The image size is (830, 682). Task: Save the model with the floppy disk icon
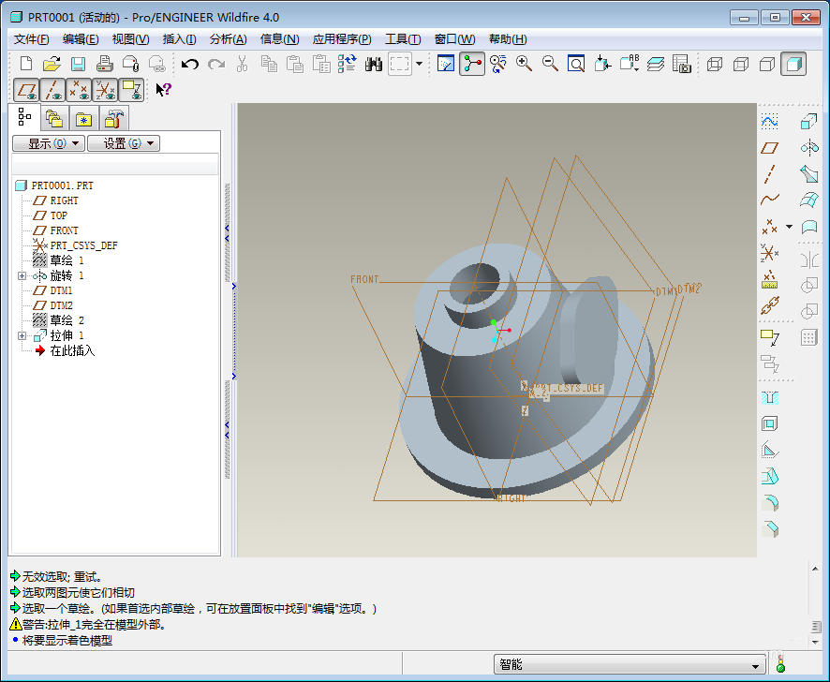(x=79, y=64)
